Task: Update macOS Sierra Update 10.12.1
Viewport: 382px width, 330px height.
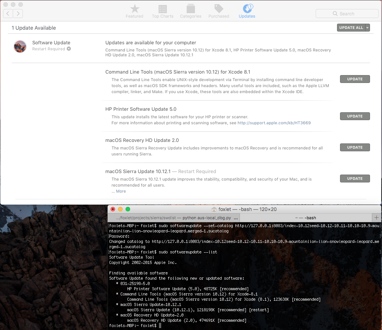Action: (355, 179)
